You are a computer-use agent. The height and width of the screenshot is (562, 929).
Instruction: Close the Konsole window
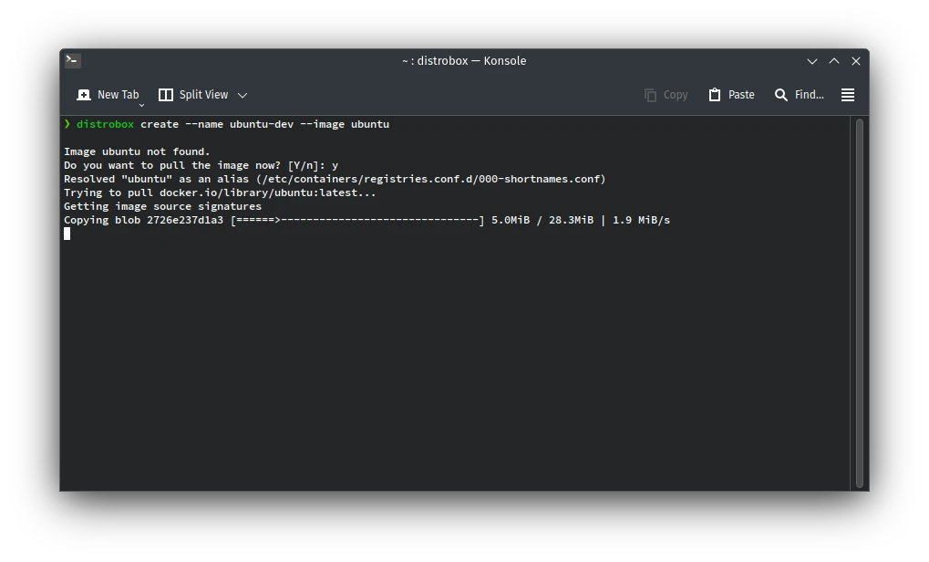(x=856, y=61)
